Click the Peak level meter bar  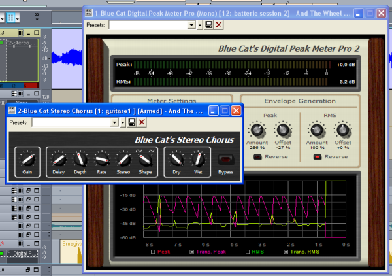click(x=233, y=65)
